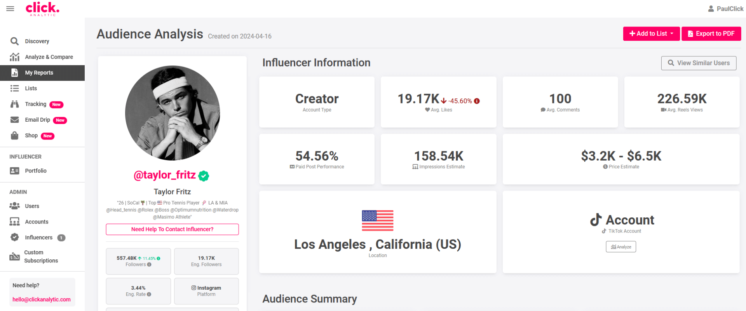The width and height of the screenshot is (746, 311).
Task: Click the 3.44% Eng. Rate card
Action: (138, 291)
